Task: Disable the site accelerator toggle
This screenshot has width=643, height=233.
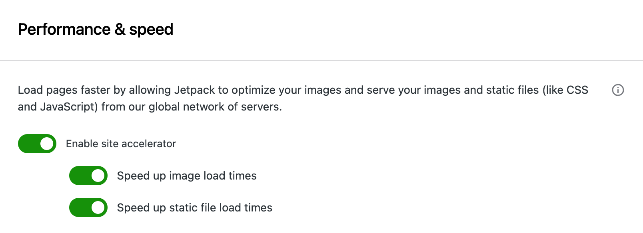Action: pos(37,144)
